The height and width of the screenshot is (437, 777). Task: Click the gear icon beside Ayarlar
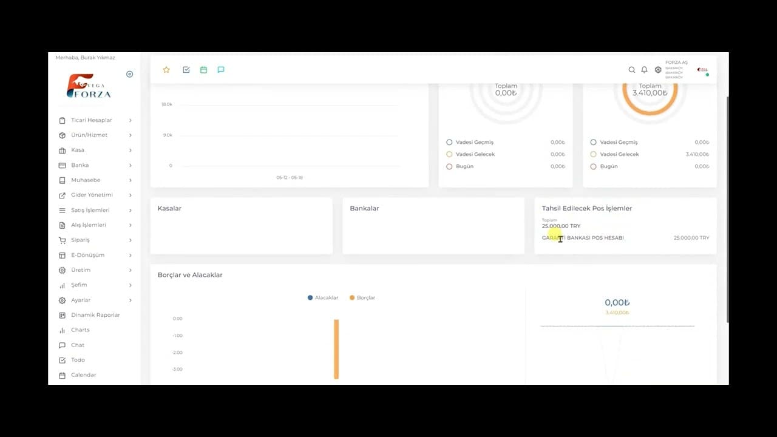62,300
